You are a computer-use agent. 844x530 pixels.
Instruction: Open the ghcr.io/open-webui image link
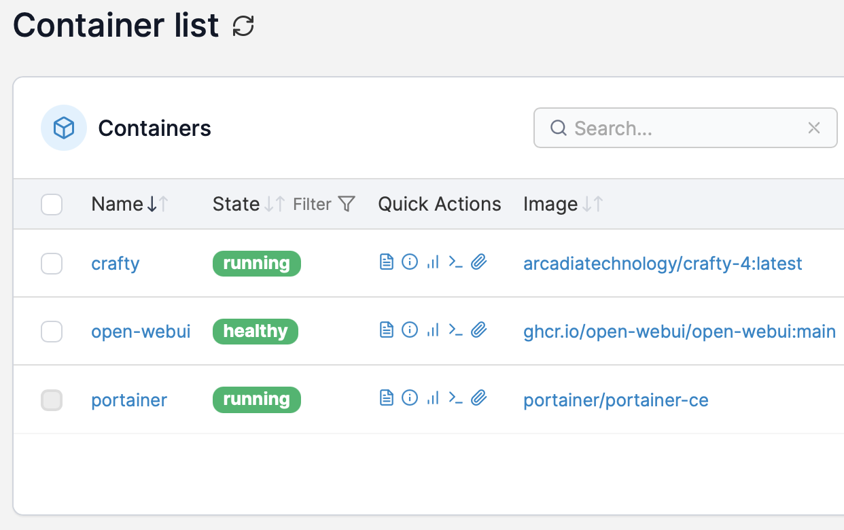coord(679,332)
